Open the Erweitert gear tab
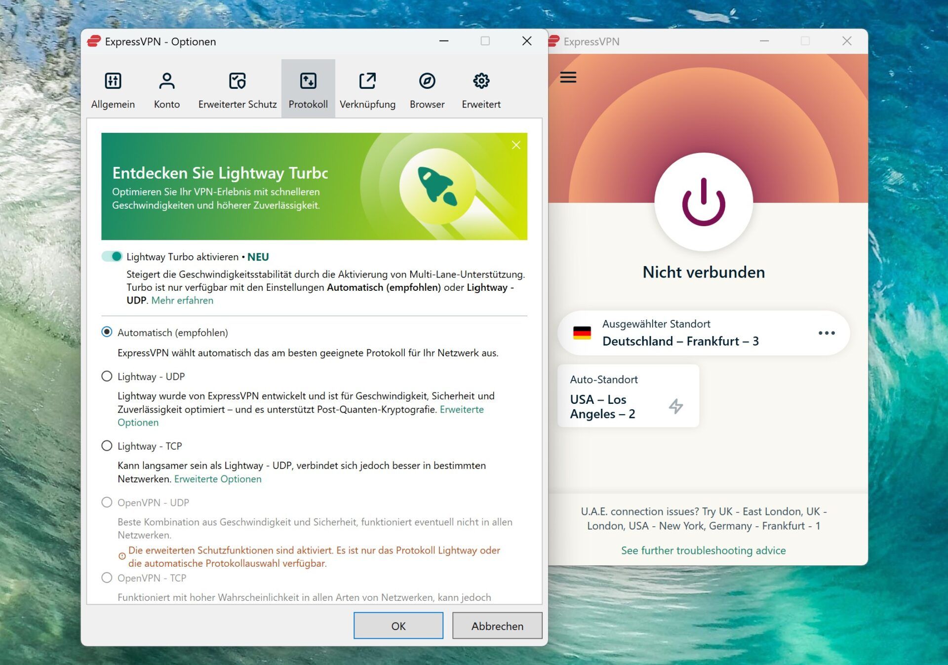Image resolution: width=948 pixels, height=665 pixels. click(481, 89)
